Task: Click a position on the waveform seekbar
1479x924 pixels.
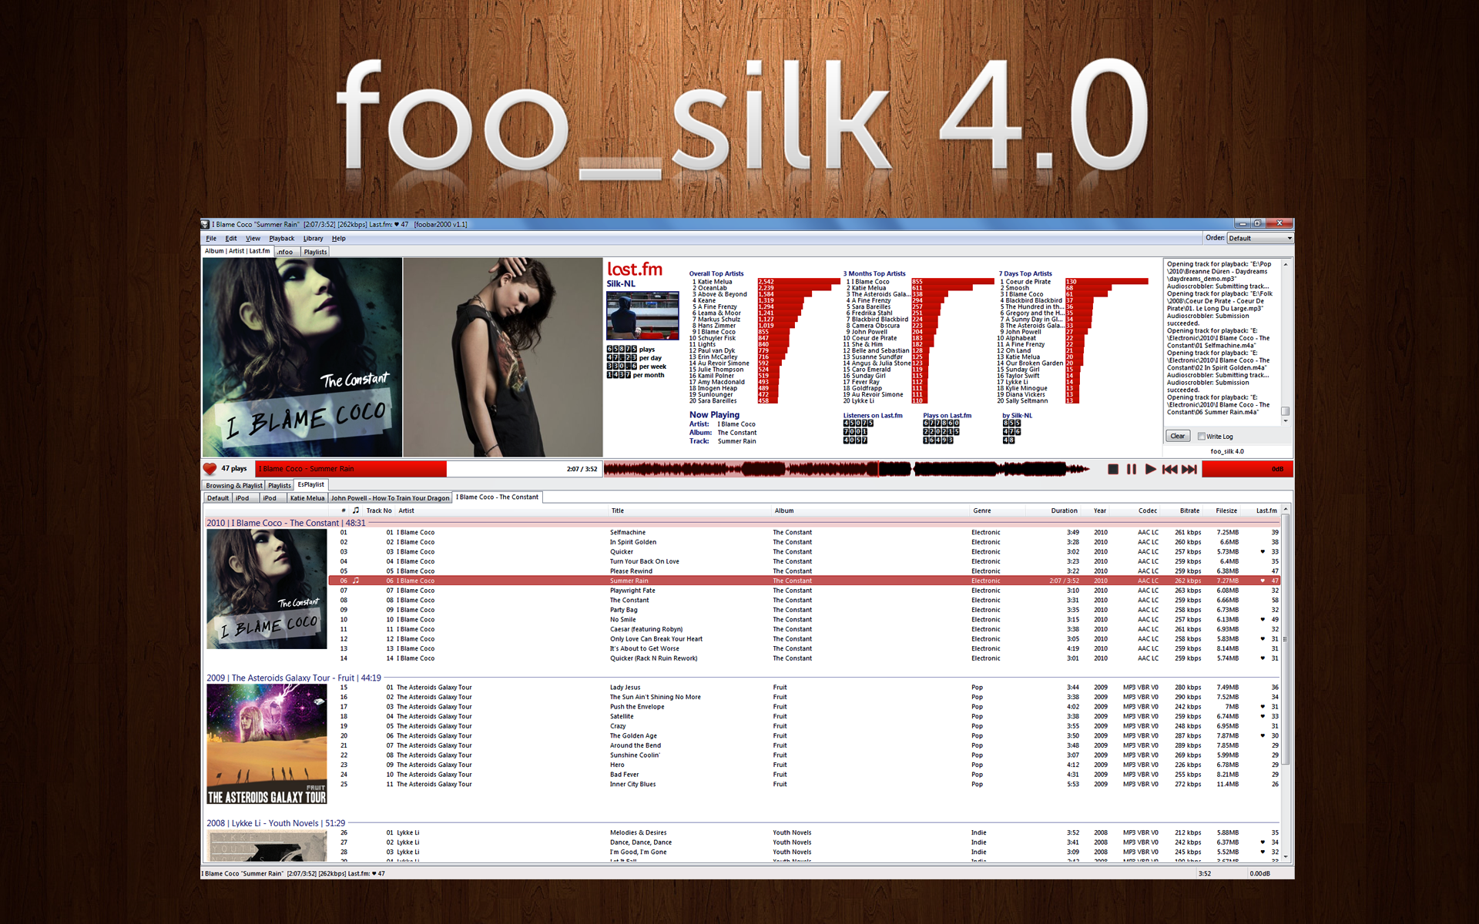Action: 847,469
